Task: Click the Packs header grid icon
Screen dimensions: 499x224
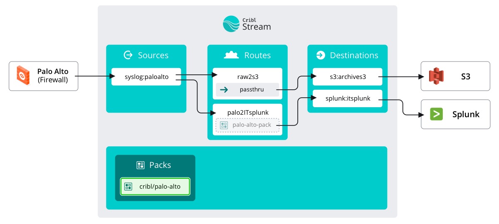Action: tap(141, 165)
